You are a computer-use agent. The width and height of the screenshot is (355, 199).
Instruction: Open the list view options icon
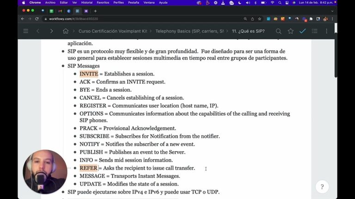pos(314,31)
